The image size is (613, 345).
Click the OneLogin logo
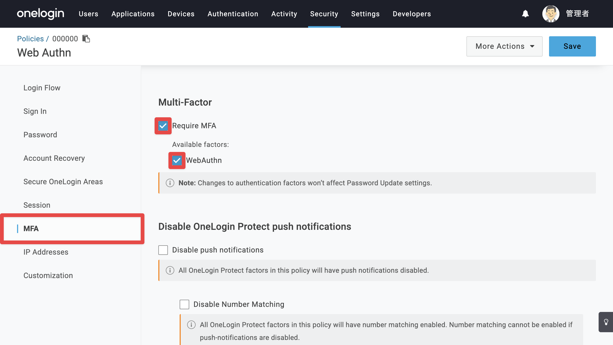(41, 14)
